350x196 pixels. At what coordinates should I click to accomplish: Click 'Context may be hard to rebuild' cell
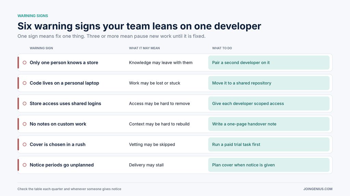pyautogui.click(x=159, y=124)
